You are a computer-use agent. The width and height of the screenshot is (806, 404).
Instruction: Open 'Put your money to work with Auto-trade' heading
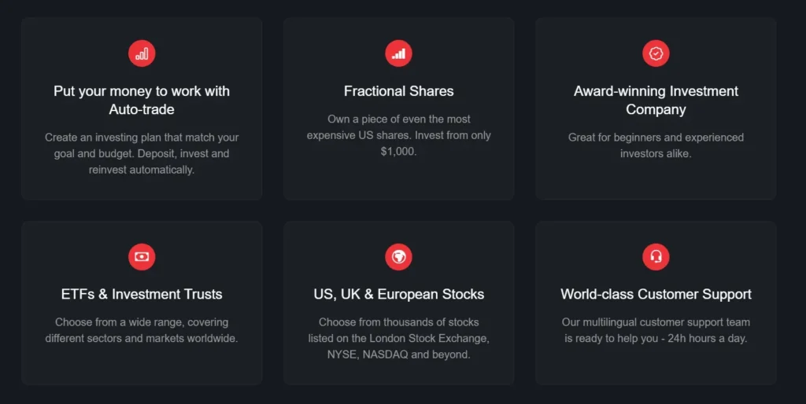(x=142, y=100)
